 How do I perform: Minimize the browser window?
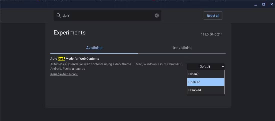pyautogui.click(x=255, y=4)
